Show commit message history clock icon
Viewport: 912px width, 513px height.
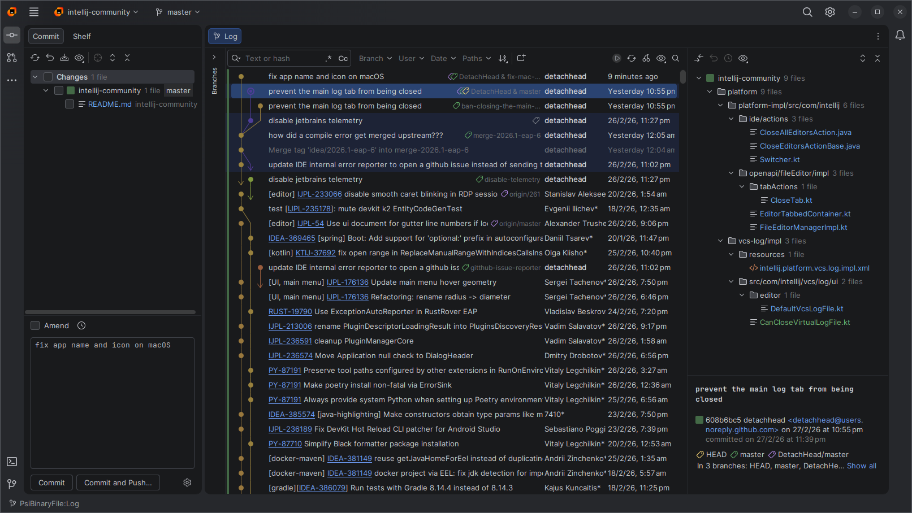coord(81,325)
